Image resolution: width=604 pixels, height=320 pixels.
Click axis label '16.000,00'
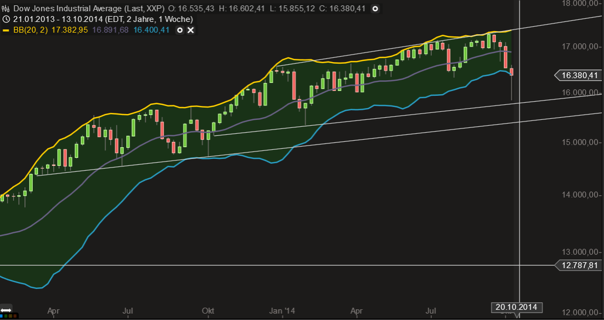coord(580,93)
